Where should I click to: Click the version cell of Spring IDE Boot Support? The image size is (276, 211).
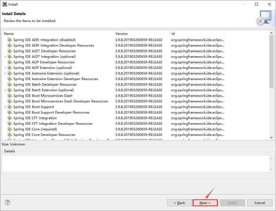[x=139, y=107]
